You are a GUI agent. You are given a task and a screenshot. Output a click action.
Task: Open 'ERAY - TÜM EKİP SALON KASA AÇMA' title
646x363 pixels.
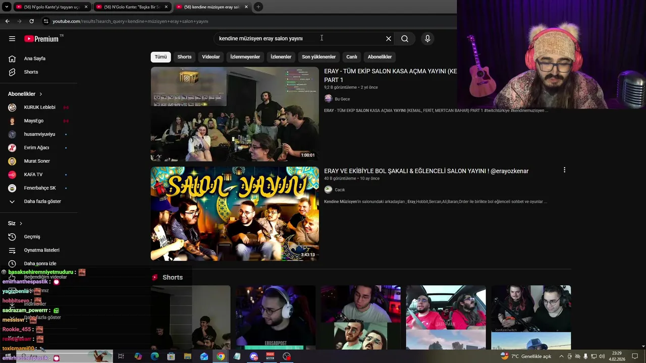(x=390, y=76)
